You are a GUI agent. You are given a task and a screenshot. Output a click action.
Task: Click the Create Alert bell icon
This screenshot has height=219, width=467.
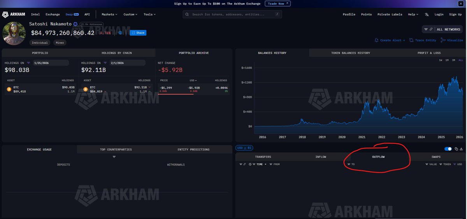click(376, 40)
